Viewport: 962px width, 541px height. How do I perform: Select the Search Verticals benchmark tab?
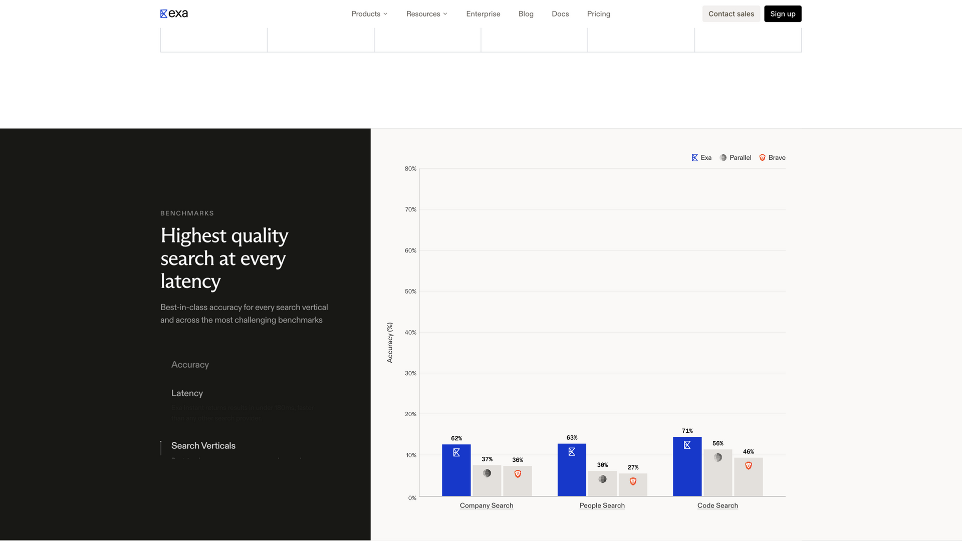[203, 446]
